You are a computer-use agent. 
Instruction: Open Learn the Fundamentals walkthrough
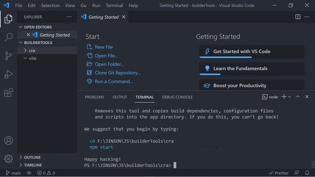252,69
